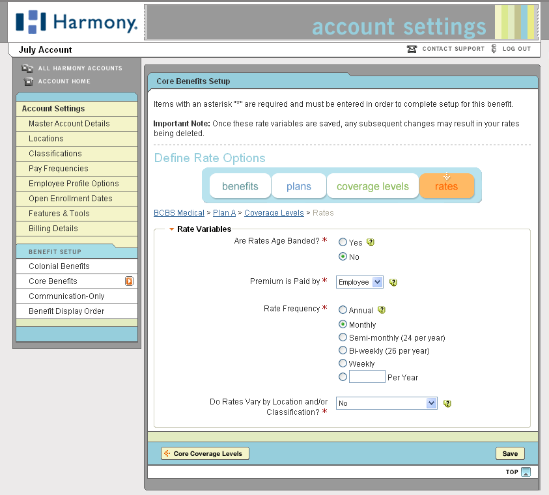Click help icon beside Age Banded Yes
Image resolution: width=549 pixels, height=495 pixels.
tap(371, 242)
